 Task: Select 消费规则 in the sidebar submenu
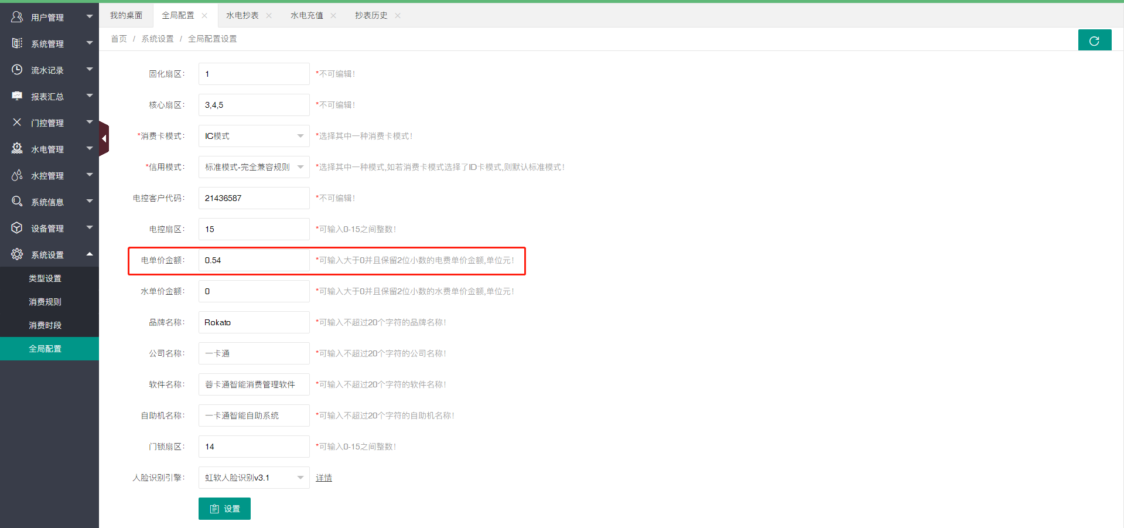[45, 302]
